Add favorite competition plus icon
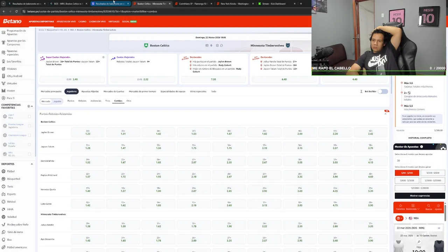The height and width of the screenshot is (252, 448). coord(29,106)
